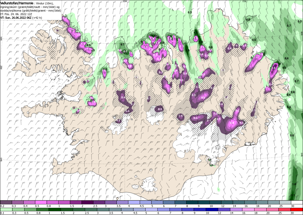Click the 1.7 precipitation value on the map

tap(196, 33)
